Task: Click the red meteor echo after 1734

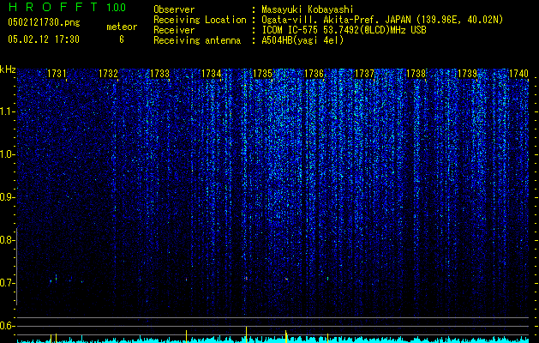Action: pos(246,278)
